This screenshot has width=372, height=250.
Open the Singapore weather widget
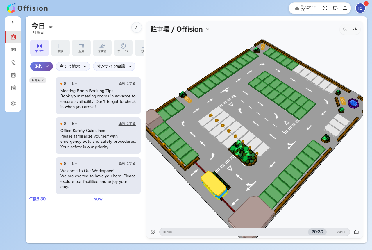305,8
